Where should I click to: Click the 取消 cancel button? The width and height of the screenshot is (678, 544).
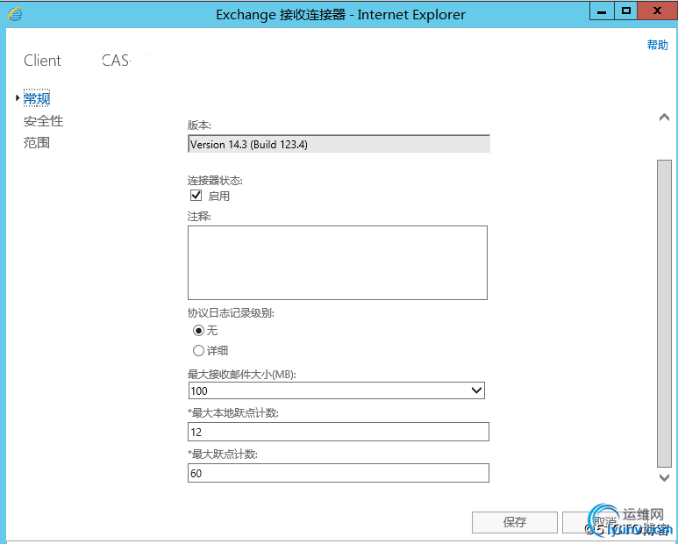[605, 522]
